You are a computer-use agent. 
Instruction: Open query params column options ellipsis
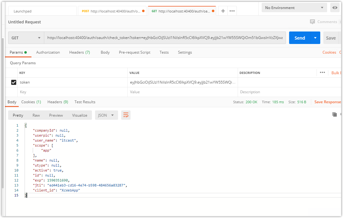(x=322, y=73)
